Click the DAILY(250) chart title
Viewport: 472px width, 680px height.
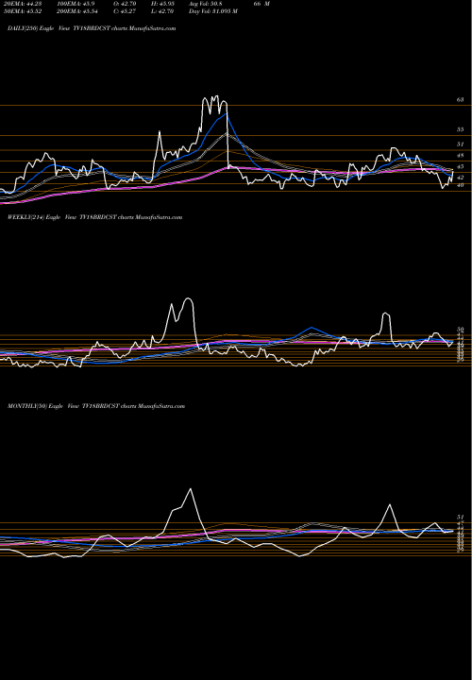point(92,28)
